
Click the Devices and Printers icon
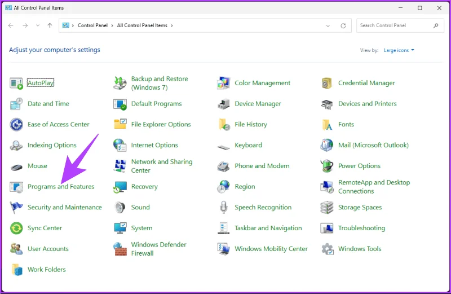327,104
